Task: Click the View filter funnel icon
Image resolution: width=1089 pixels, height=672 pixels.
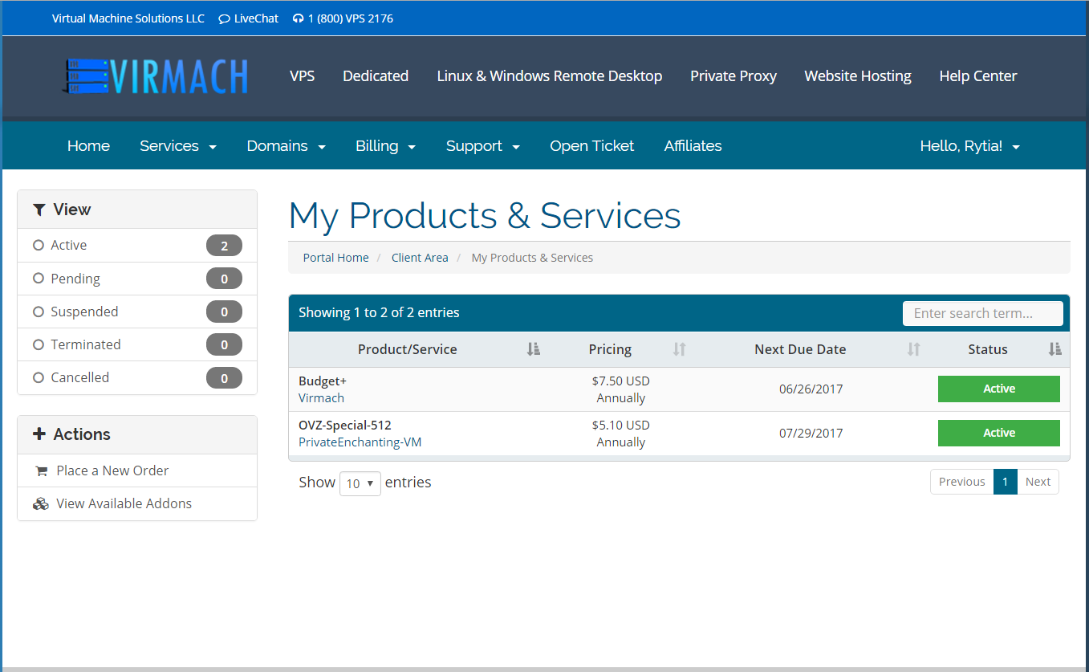Action: 39,210
